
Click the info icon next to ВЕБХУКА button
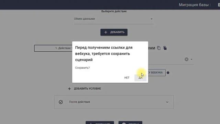[x=168, y=73]
